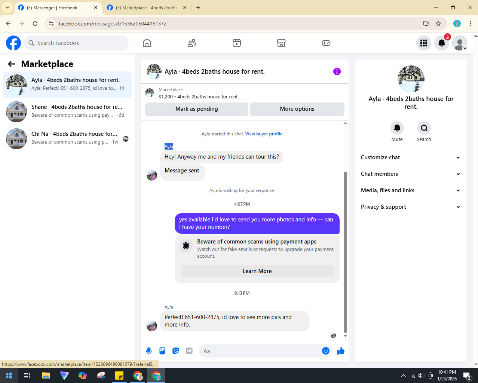This screenshot has height=383, width=478.
Task: Open the $1,200 listing link
Action: point(199,96)
